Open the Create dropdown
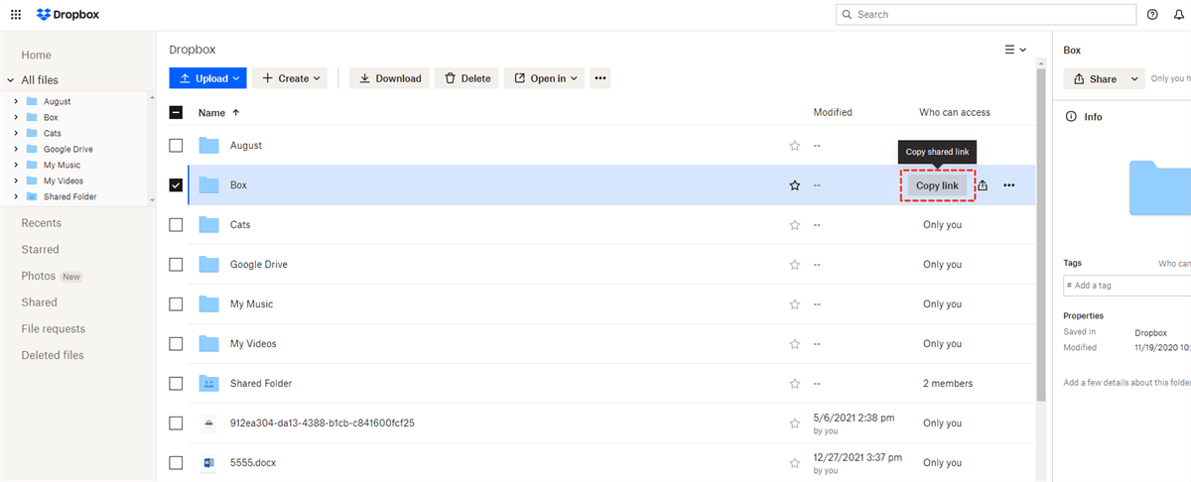1191x482 pixels. [x=292, y=78]
